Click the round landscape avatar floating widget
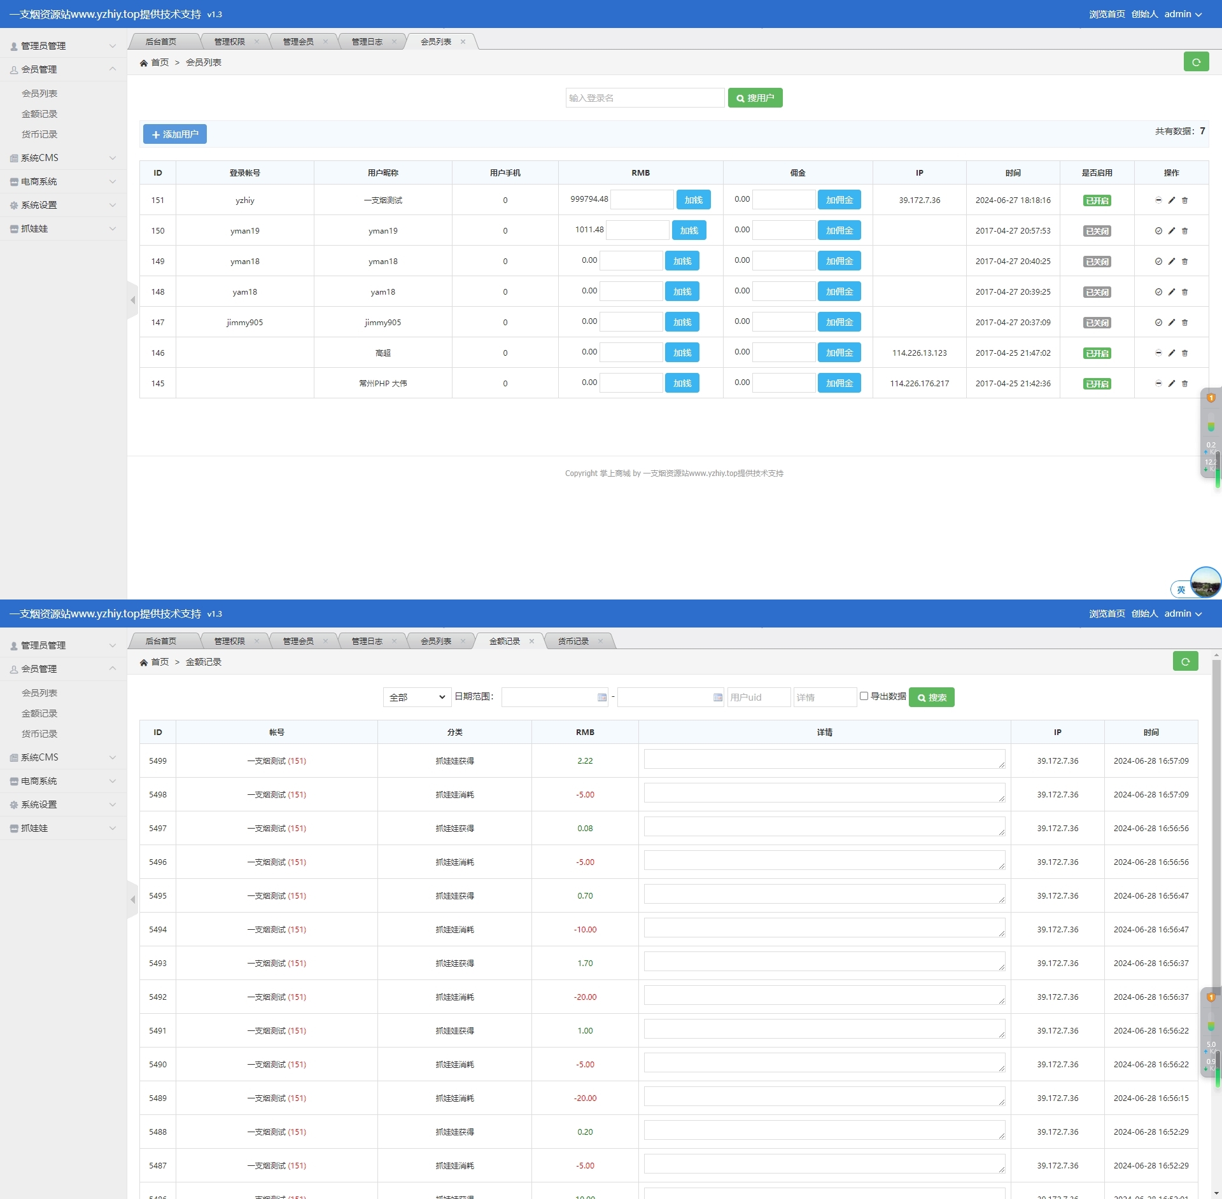Image resolution: width=1222 pixels, height=1199 pixels. coord(1206,582)
